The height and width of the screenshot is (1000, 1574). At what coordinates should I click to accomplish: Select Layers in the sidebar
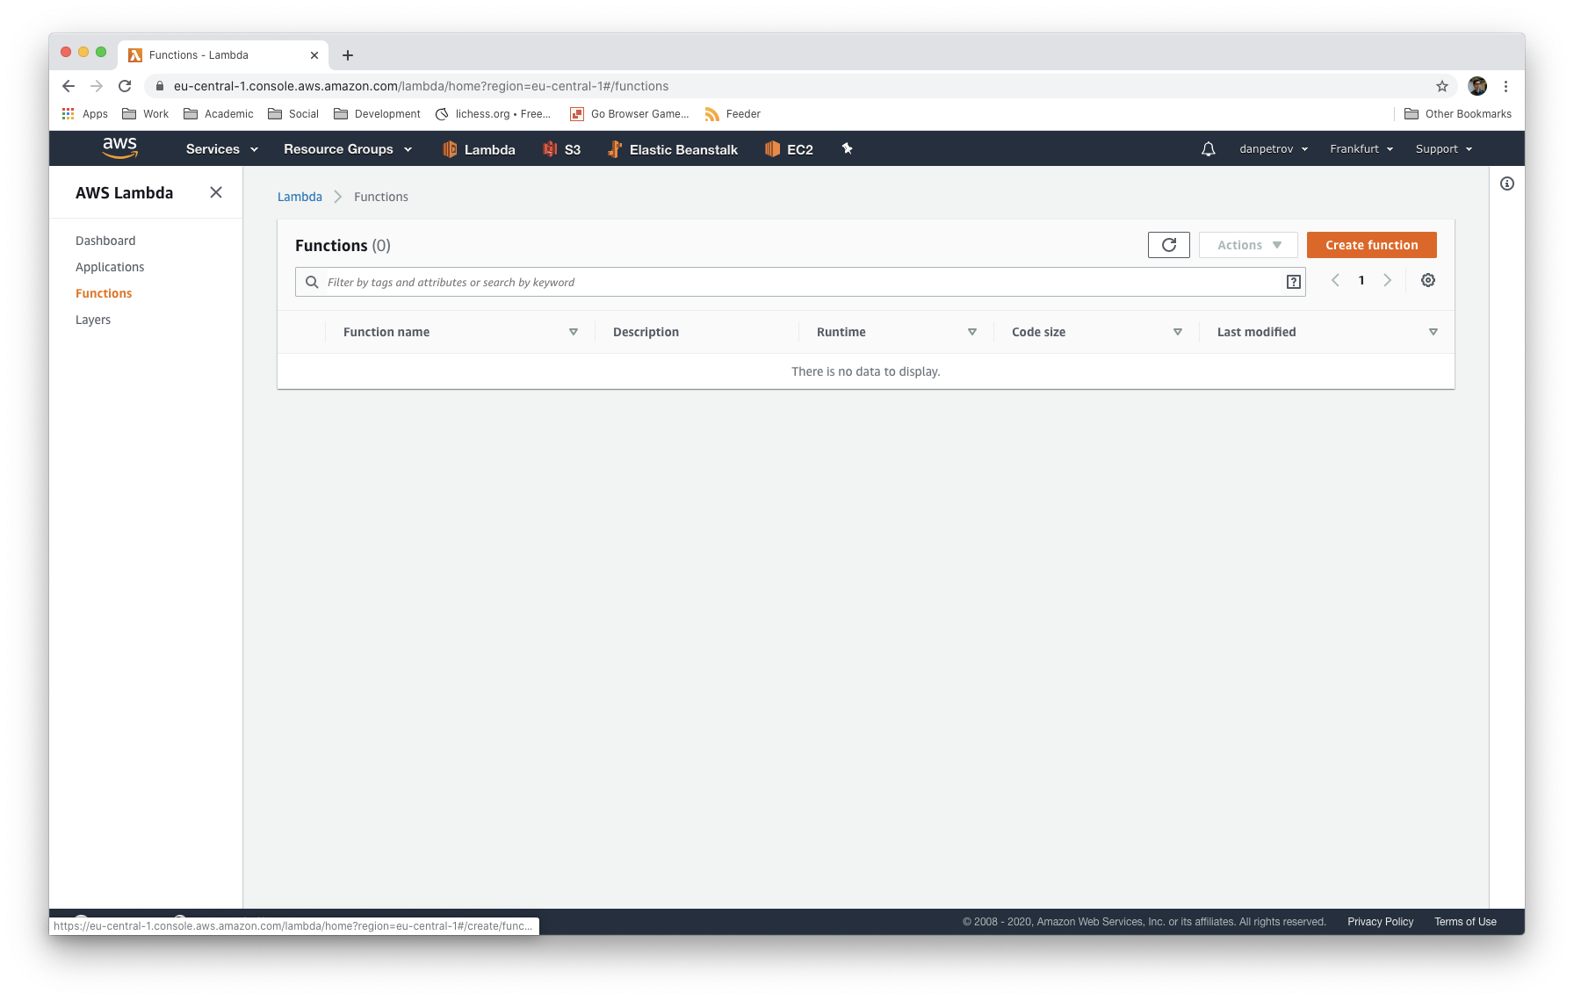tap(92, 319)
